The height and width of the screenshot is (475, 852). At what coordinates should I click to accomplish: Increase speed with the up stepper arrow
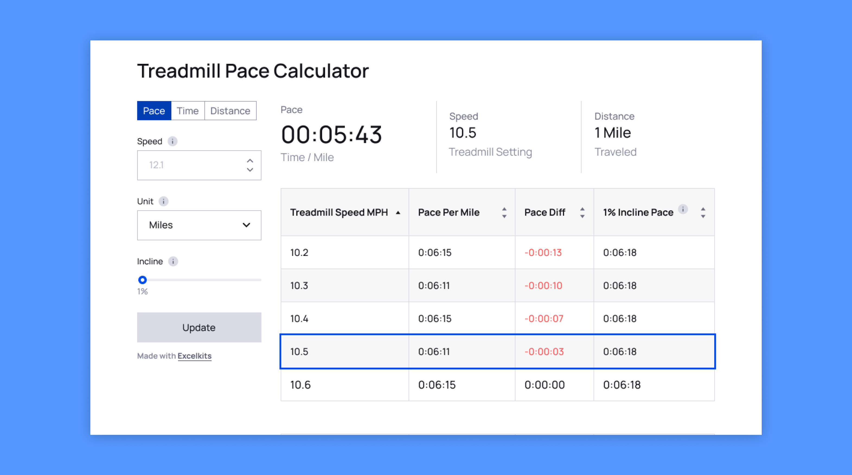tap(250, 161)
